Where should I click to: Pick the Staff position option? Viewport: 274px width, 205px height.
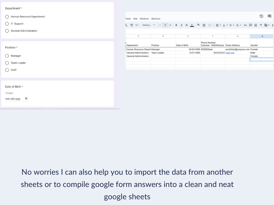tap(7, 70)
